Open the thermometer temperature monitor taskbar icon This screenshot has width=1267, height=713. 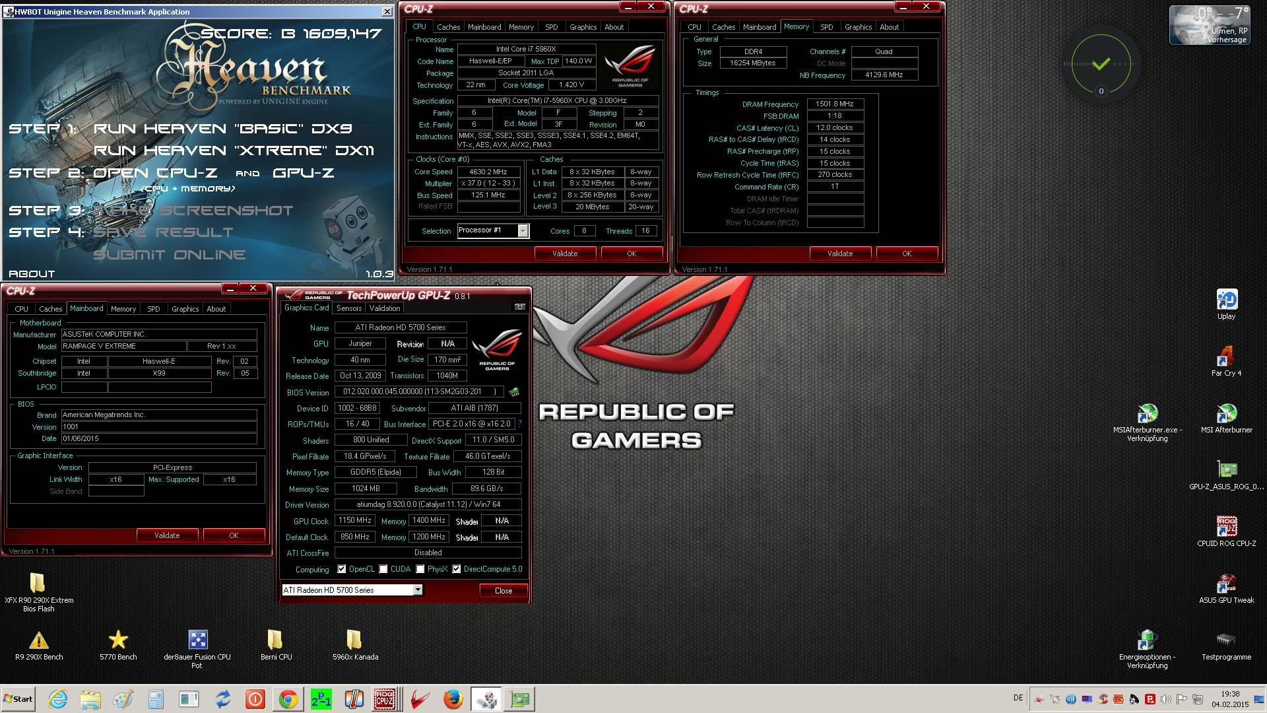click(354, 699)
